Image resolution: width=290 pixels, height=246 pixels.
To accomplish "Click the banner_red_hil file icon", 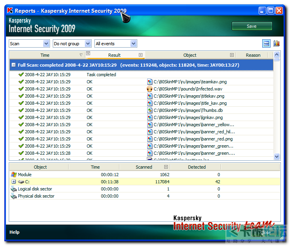I will point(150,132).
